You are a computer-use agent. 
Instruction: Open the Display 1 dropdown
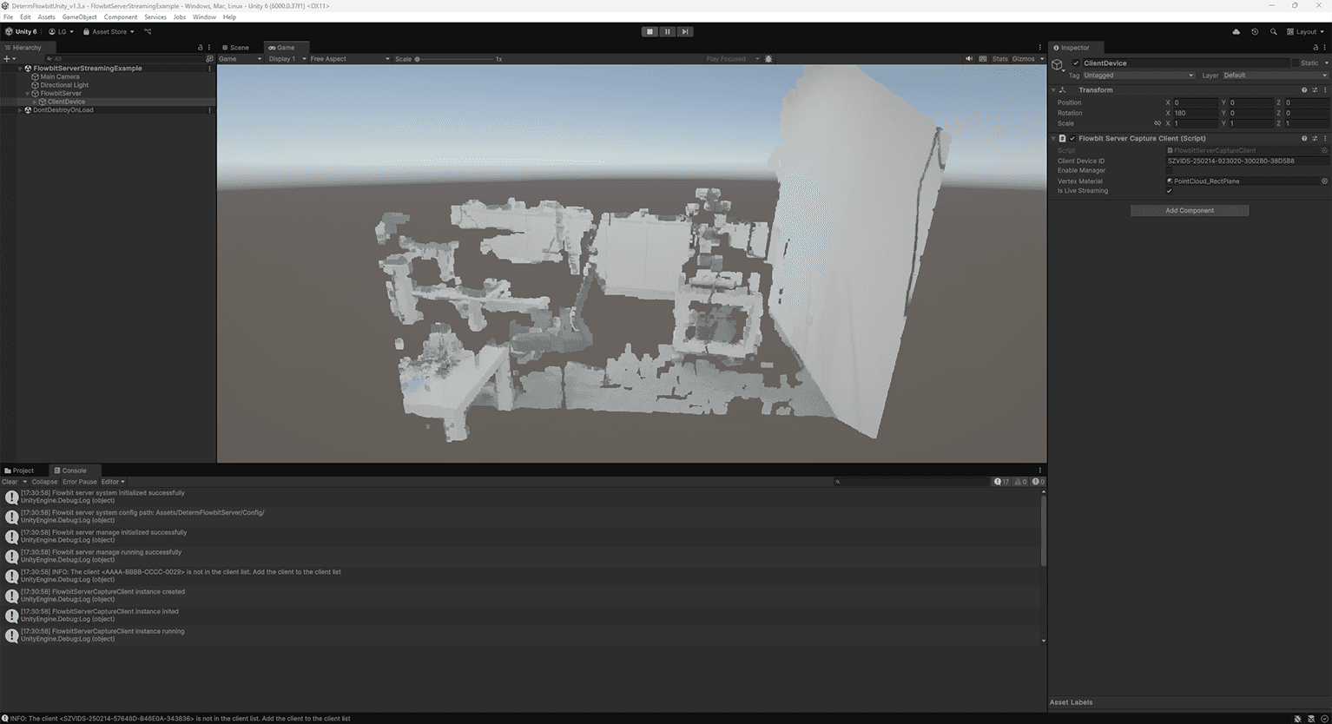pos(287,59)
